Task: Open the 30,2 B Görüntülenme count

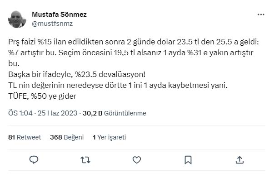Action: (115, 113)
